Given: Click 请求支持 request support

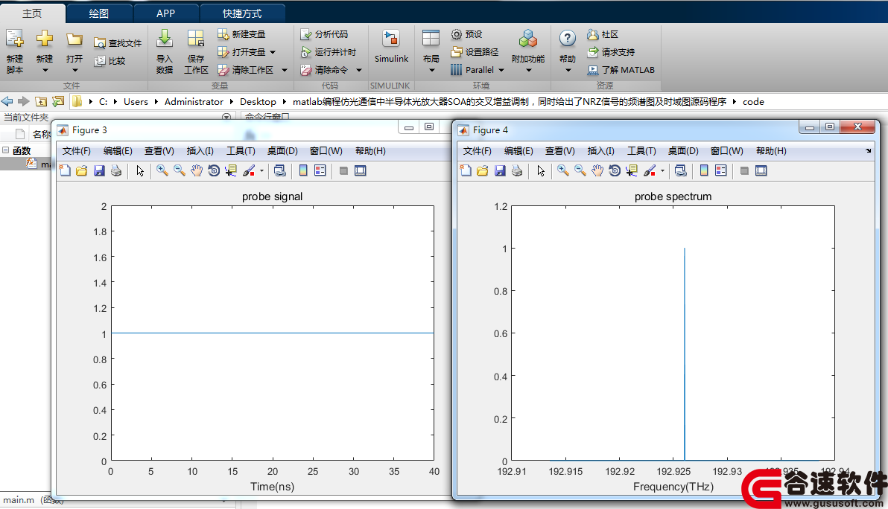Looking at the screenshot, I should pyautogui.click(x=611, y=52).
